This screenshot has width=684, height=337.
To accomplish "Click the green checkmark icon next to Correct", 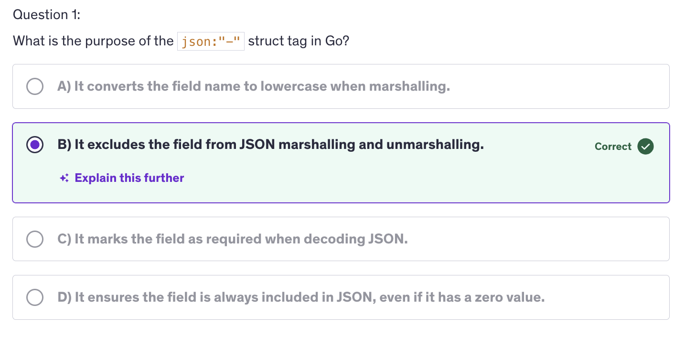I will tap(645, 147).
